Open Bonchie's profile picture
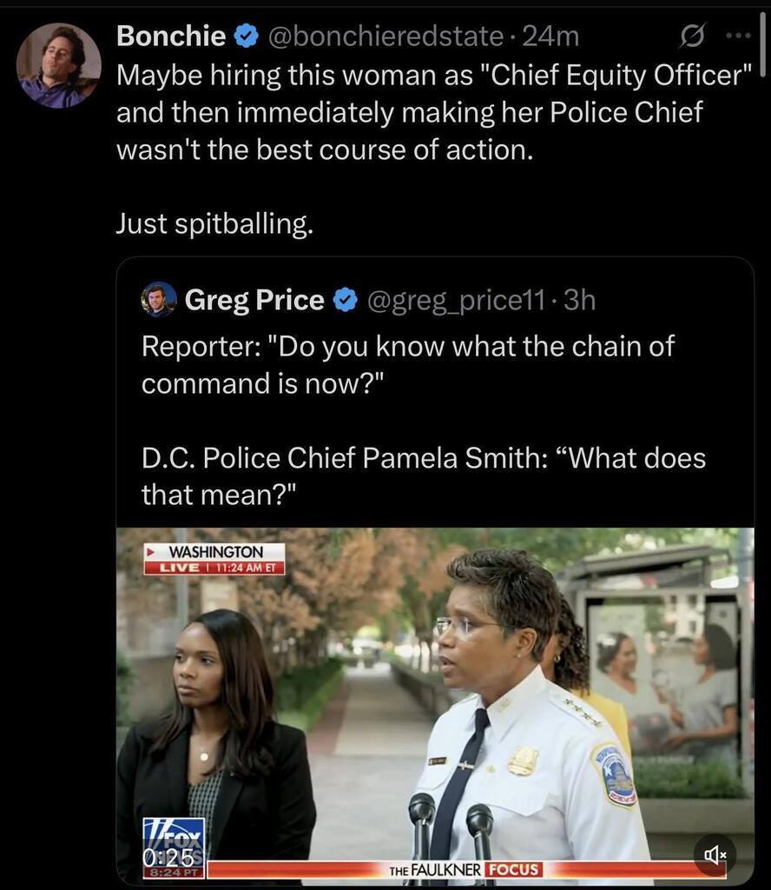The image size is (771, 890). [58, 66]
